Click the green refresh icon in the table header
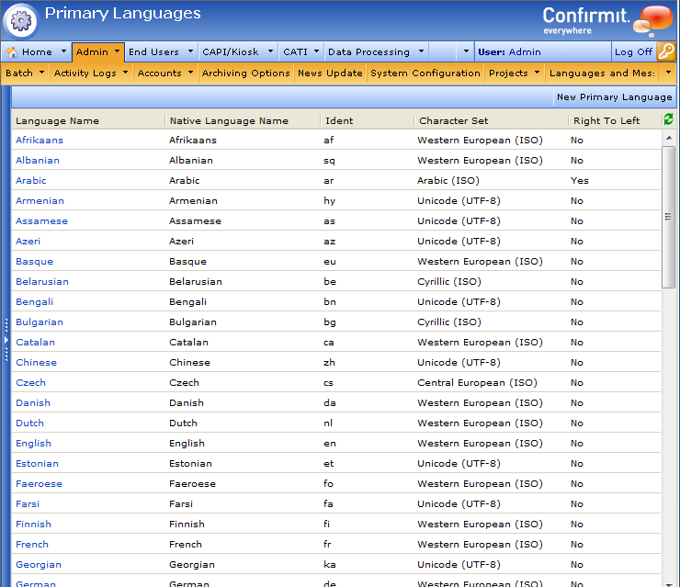 [x=668, y=119]
